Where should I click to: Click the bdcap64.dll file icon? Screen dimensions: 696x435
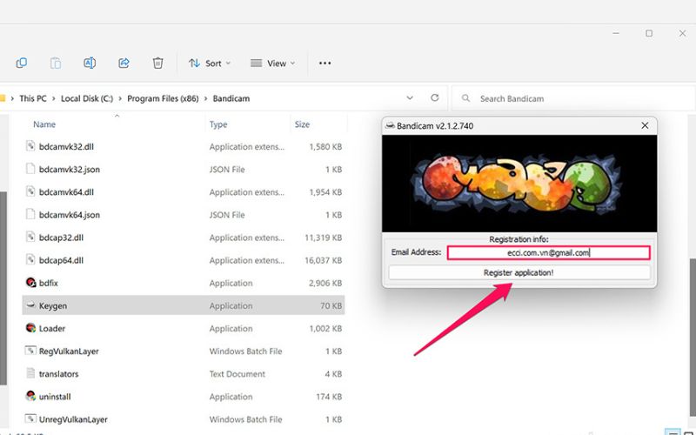coord(30,259)
